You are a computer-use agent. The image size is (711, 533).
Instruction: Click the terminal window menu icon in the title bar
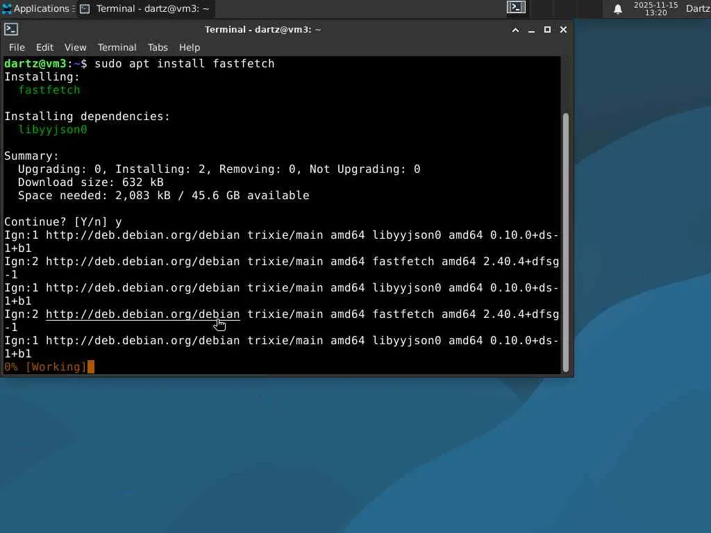pyautogui.click(x=11, y=29)
